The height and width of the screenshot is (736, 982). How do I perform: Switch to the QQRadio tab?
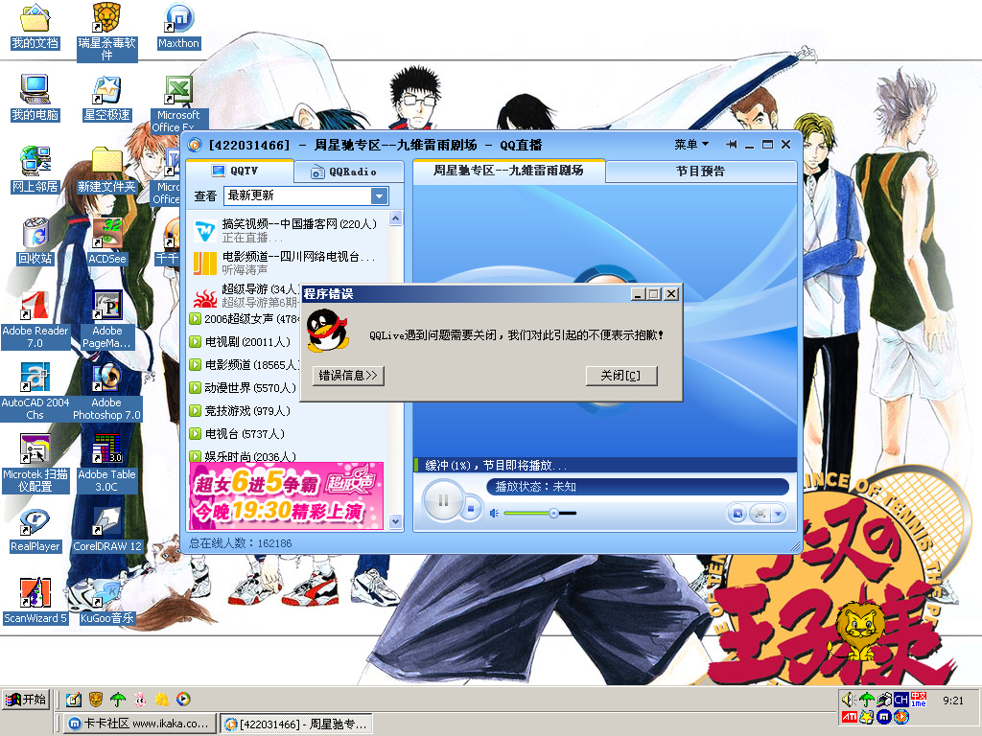pyautogui.click(x=348, y=172)
